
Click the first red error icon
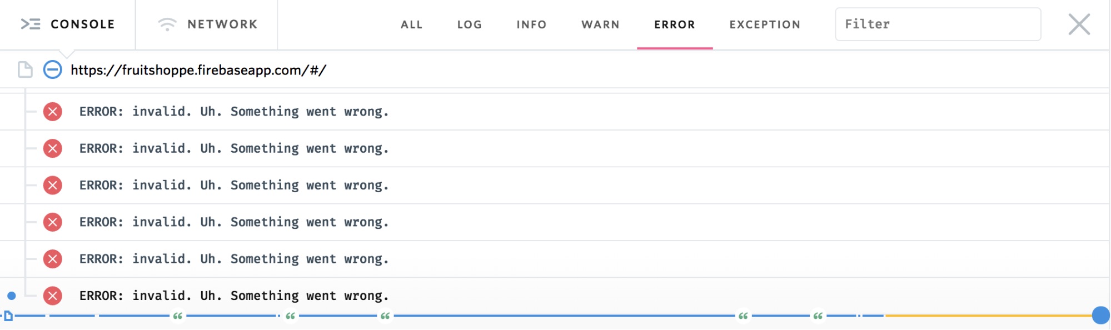coord(53,112)
